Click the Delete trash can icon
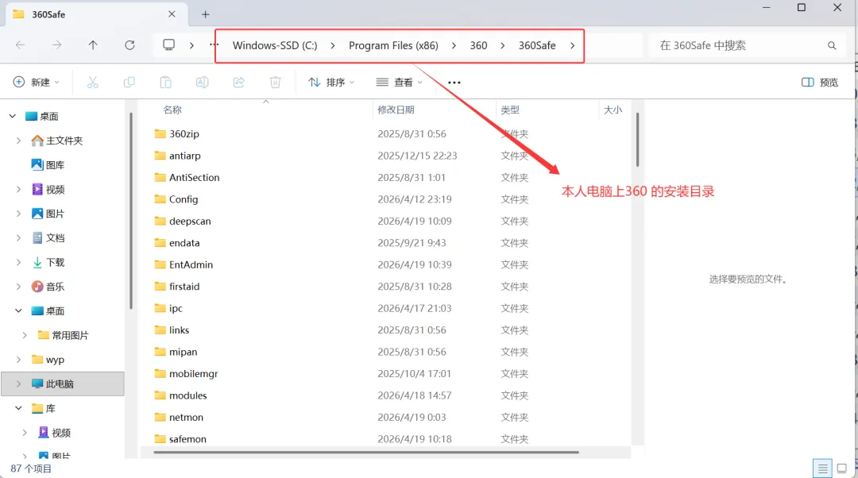The image size is (858, 478). click(275, 83)
